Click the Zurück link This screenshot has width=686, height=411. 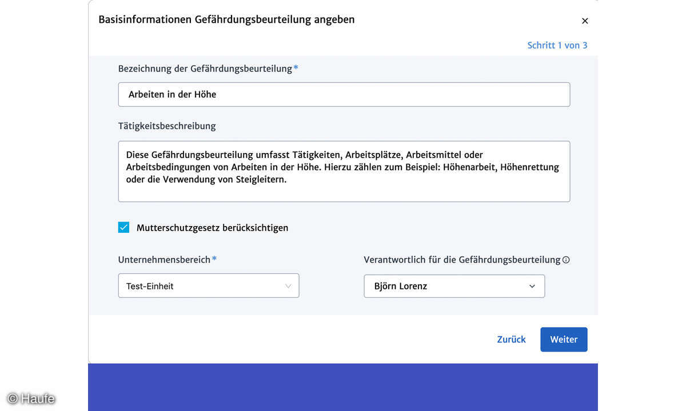click(x=511, y=339)
